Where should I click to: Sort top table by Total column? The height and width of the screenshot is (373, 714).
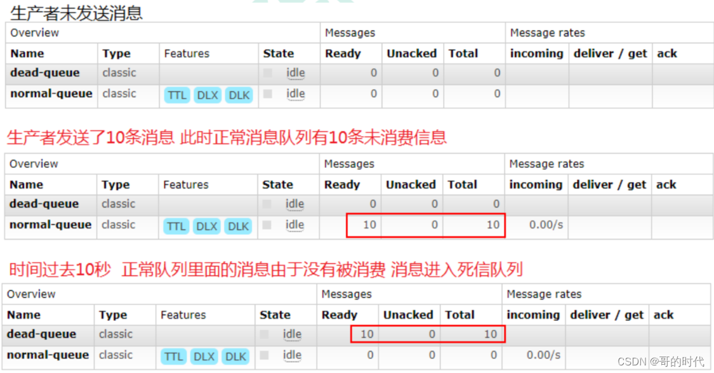[463, 54]
